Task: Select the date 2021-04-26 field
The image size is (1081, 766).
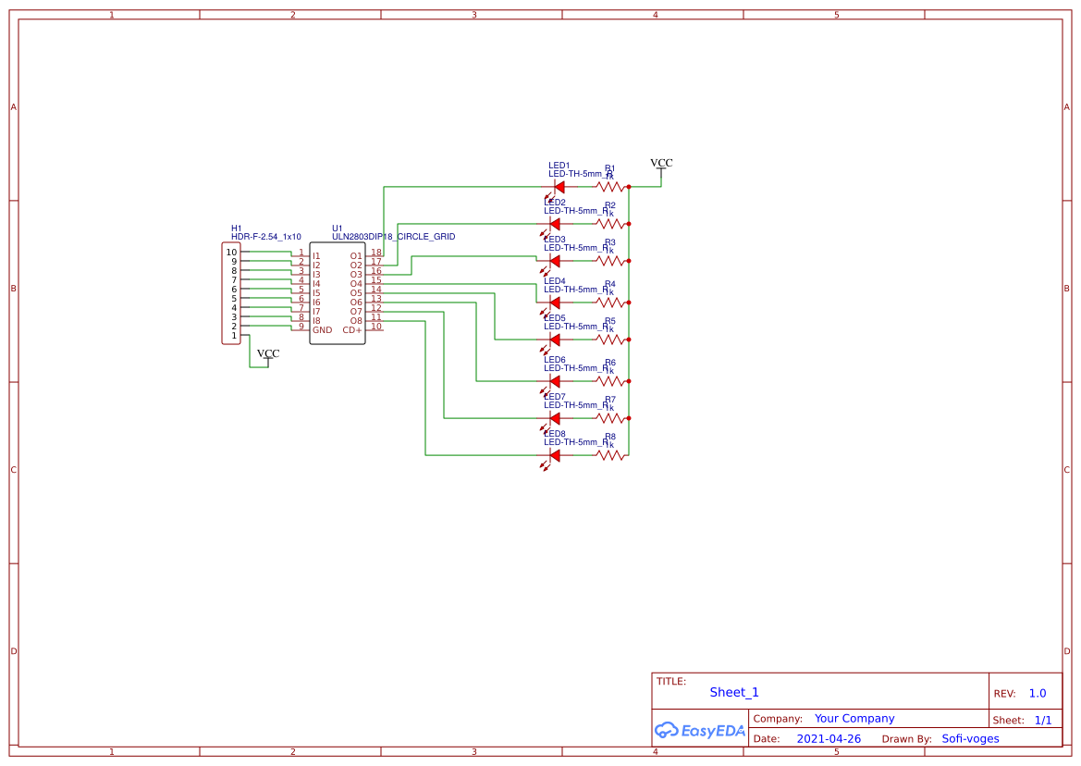Action: click(x=829, y=739)
